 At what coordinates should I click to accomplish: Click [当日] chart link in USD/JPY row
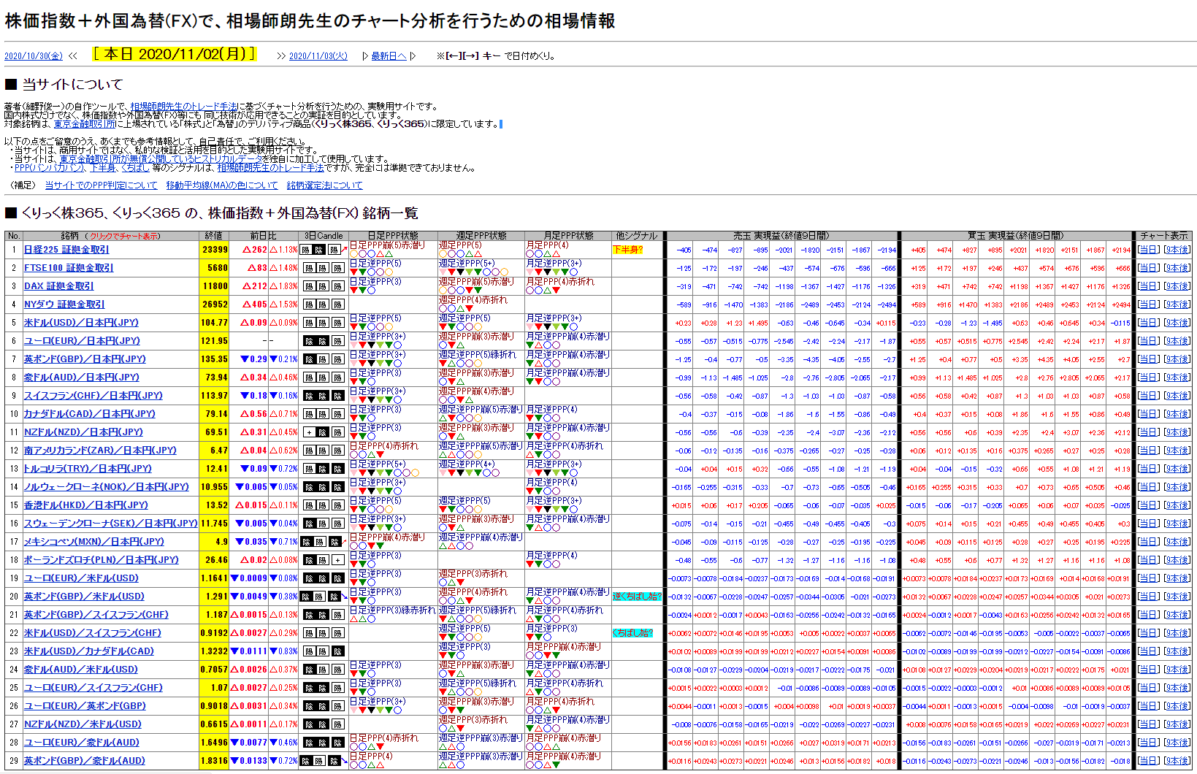1149,323
